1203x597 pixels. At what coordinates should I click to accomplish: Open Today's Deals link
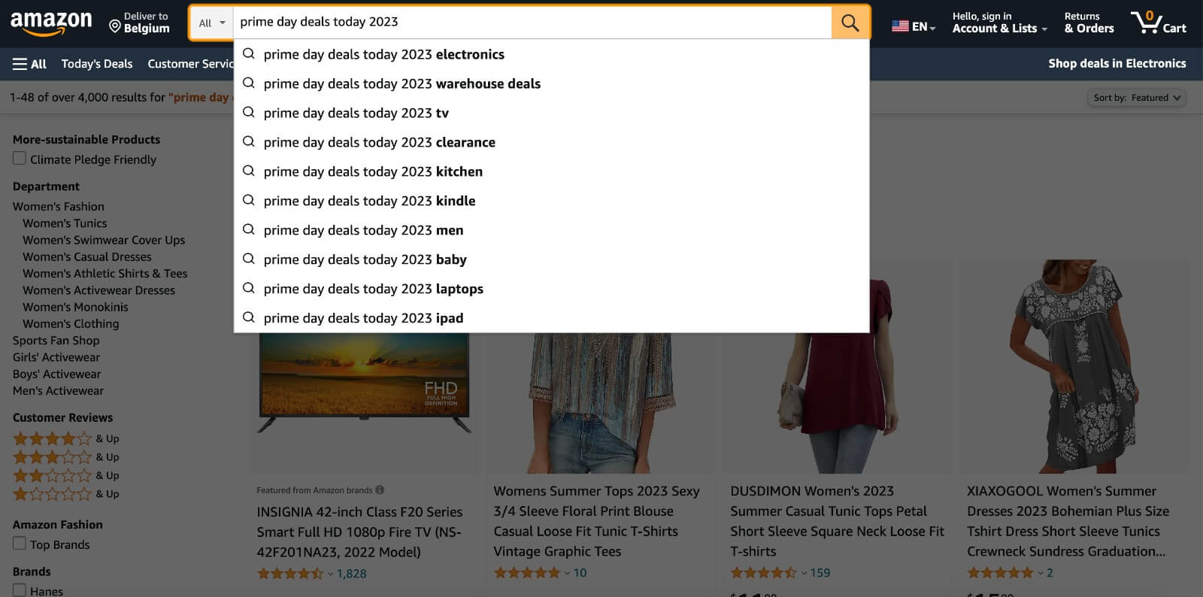[x=97, y=64]
